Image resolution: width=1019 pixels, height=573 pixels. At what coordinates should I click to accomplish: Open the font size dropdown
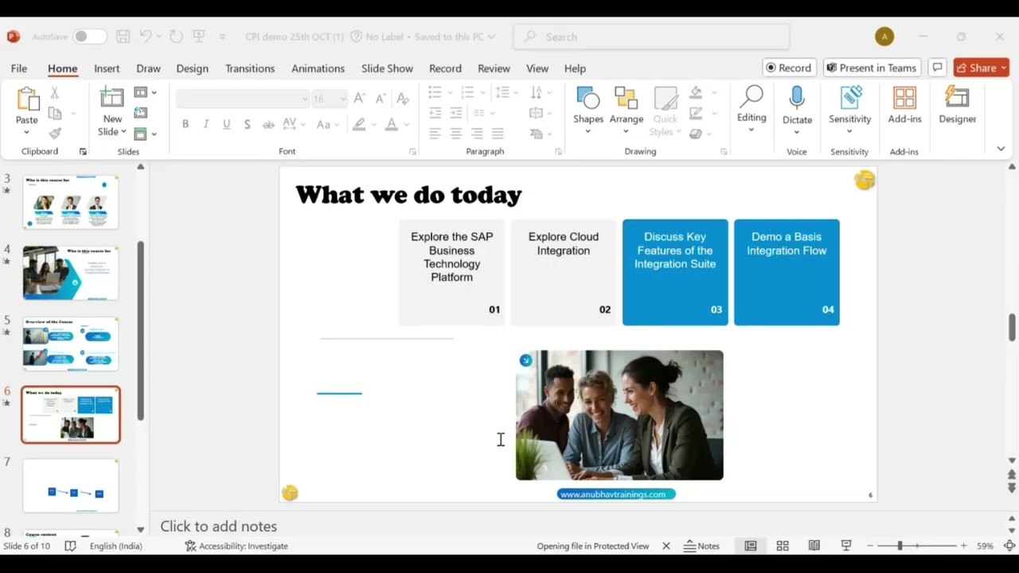[343, 99]
